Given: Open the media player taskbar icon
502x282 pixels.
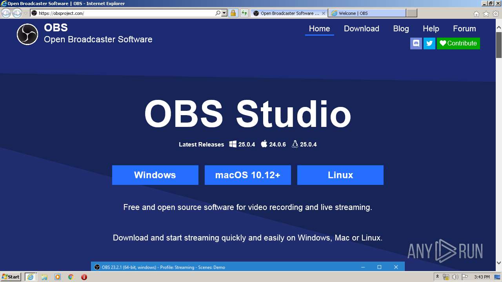Looking at the screenshot, I should tap(58, 277).
